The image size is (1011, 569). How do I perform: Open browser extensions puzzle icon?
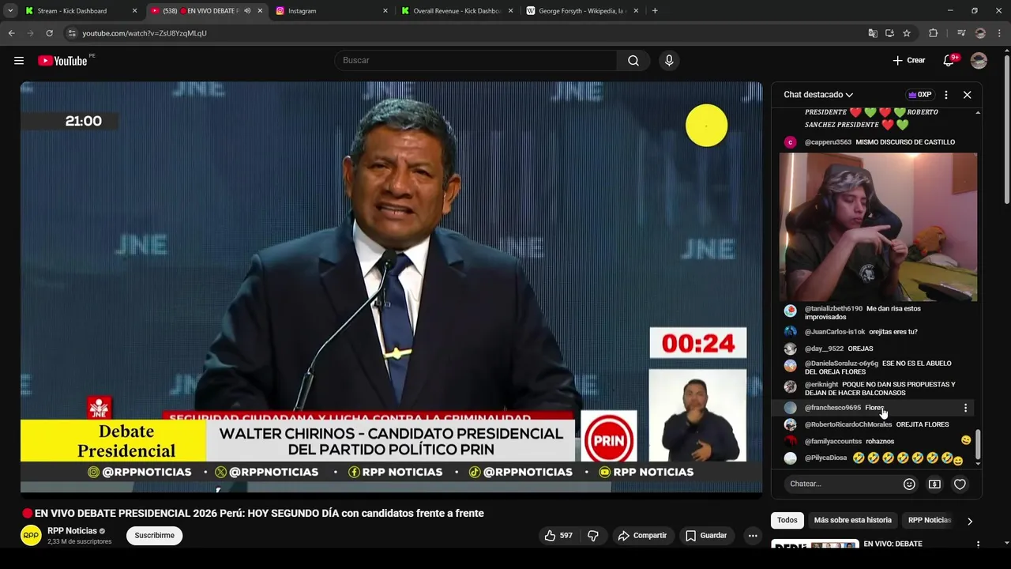coord(933,33)
